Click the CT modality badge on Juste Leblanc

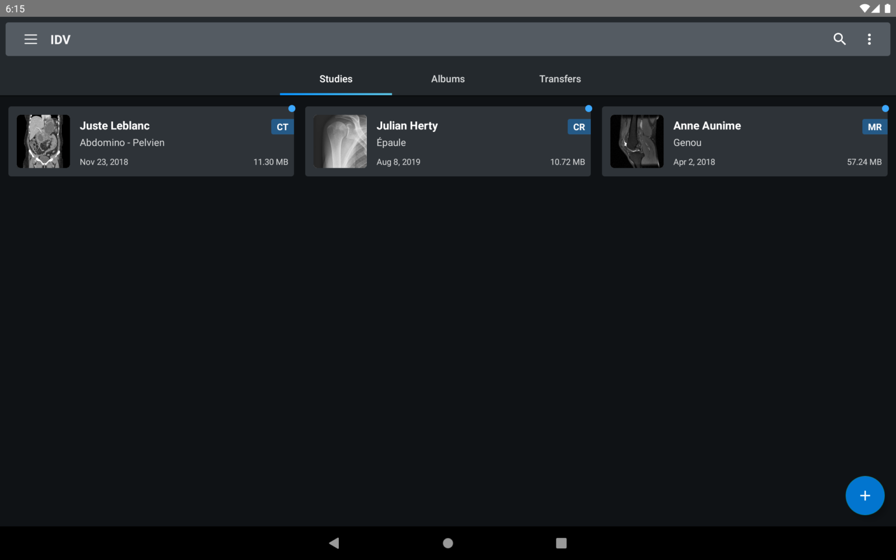(x=282, y=127)
